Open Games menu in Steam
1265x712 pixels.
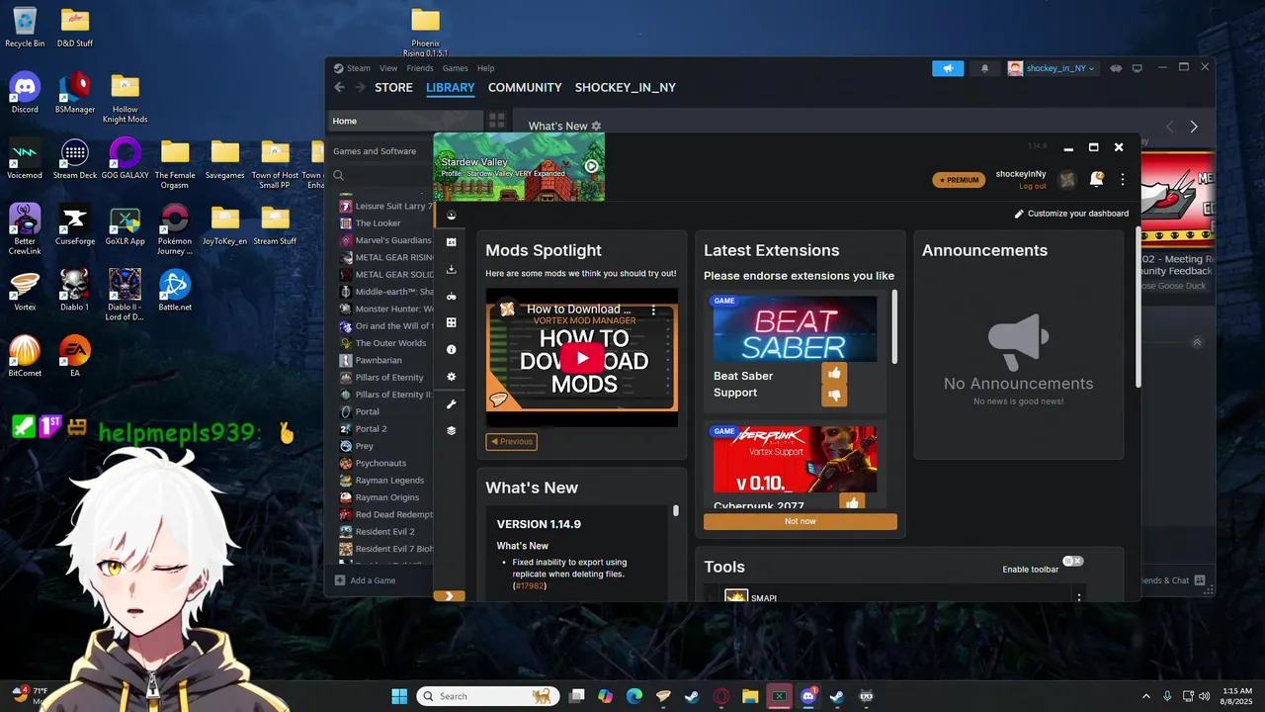click(x=455, y=68)
